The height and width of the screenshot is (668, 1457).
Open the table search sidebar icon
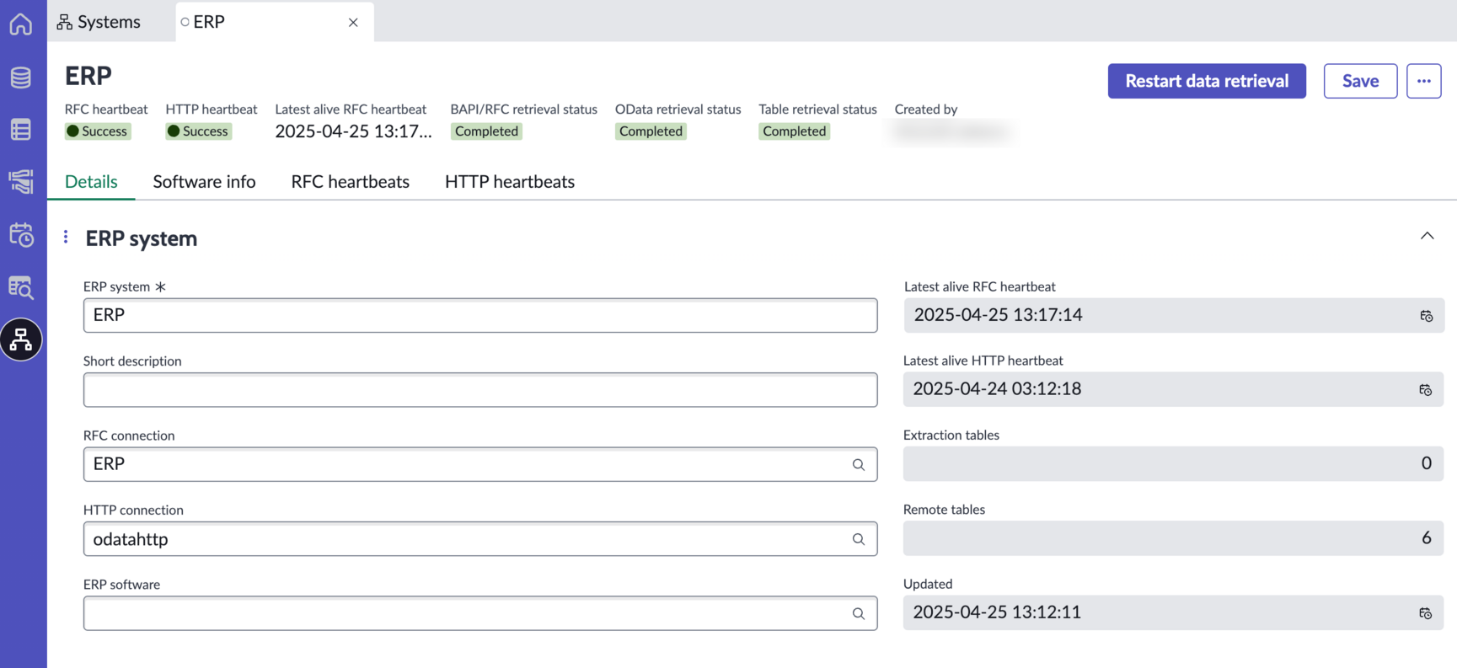pyautogui.click(x=21, y=287)
